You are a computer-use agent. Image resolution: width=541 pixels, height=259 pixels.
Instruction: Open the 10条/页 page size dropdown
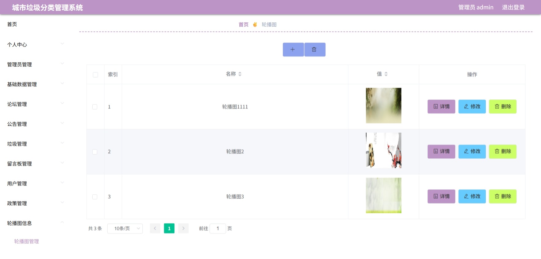[x=125, y=228]
